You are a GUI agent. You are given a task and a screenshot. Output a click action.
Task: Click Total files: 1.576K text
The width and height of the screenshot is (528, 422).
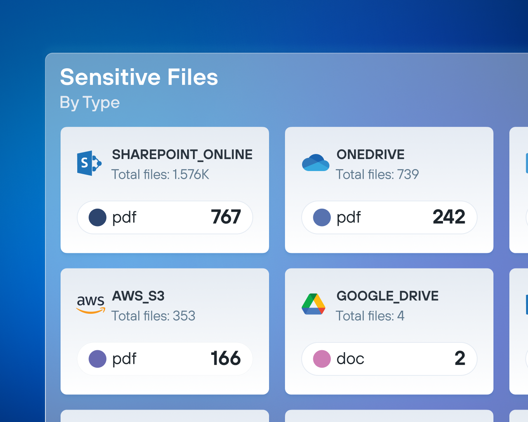[x=160, y=175]
